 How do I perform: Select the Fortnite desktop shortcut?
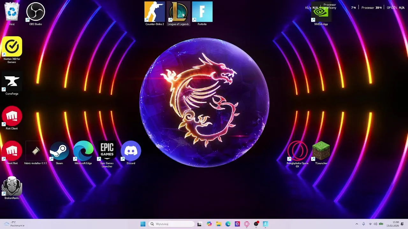202,14
